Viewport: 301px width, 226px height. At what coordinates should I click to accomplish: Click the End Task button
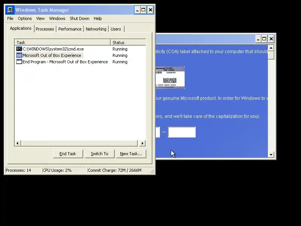click(68, 154)
